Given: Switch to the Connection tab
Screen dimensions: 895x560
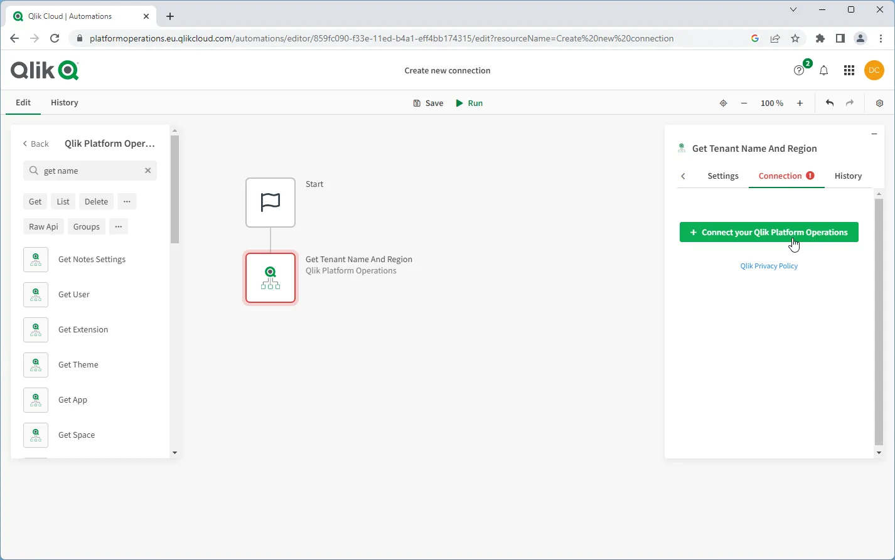Looking at the screenshot, I should pyautogui.click(x=781, y=176).
